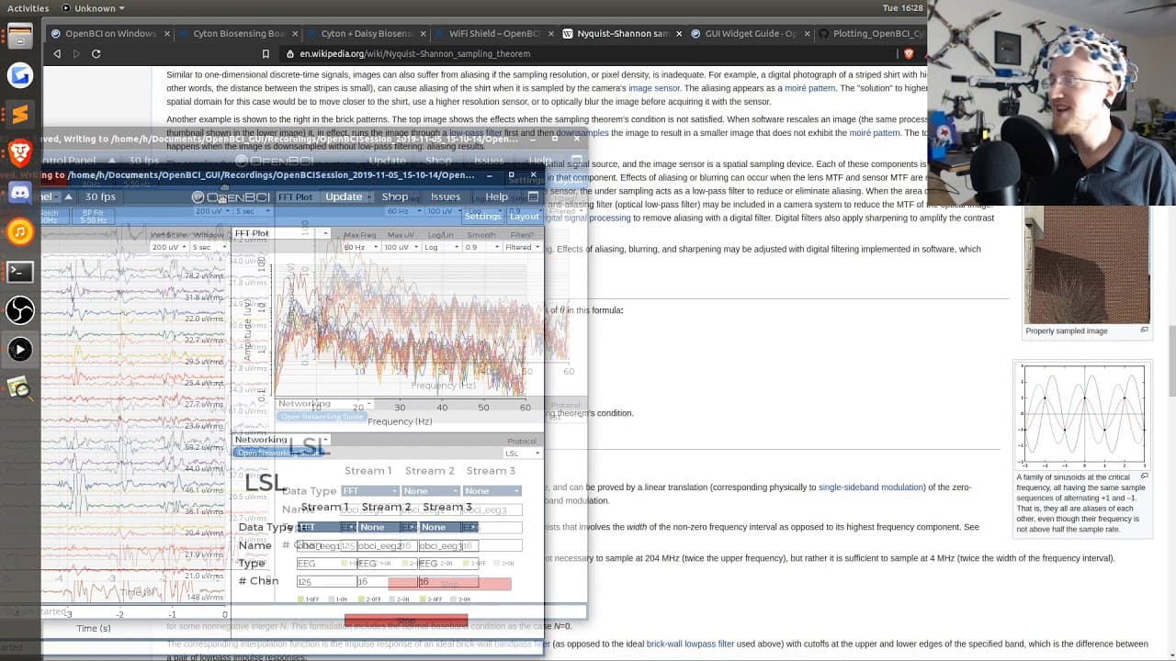
Task: Click the red Stop button at bottom
Action: (x=406, y=621)
